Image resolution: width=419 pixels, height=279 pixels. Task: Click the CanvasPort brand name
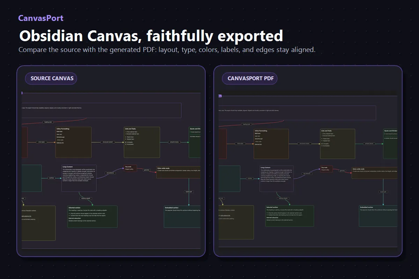coord(41,18)
